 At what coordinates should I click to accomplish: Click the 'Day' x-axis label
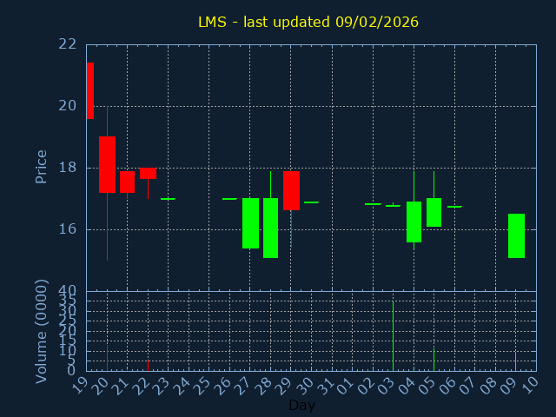coord(301,406)
